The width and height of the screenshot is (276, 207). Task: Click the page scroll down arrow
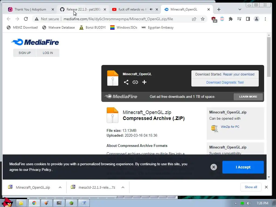pos(269,177)
